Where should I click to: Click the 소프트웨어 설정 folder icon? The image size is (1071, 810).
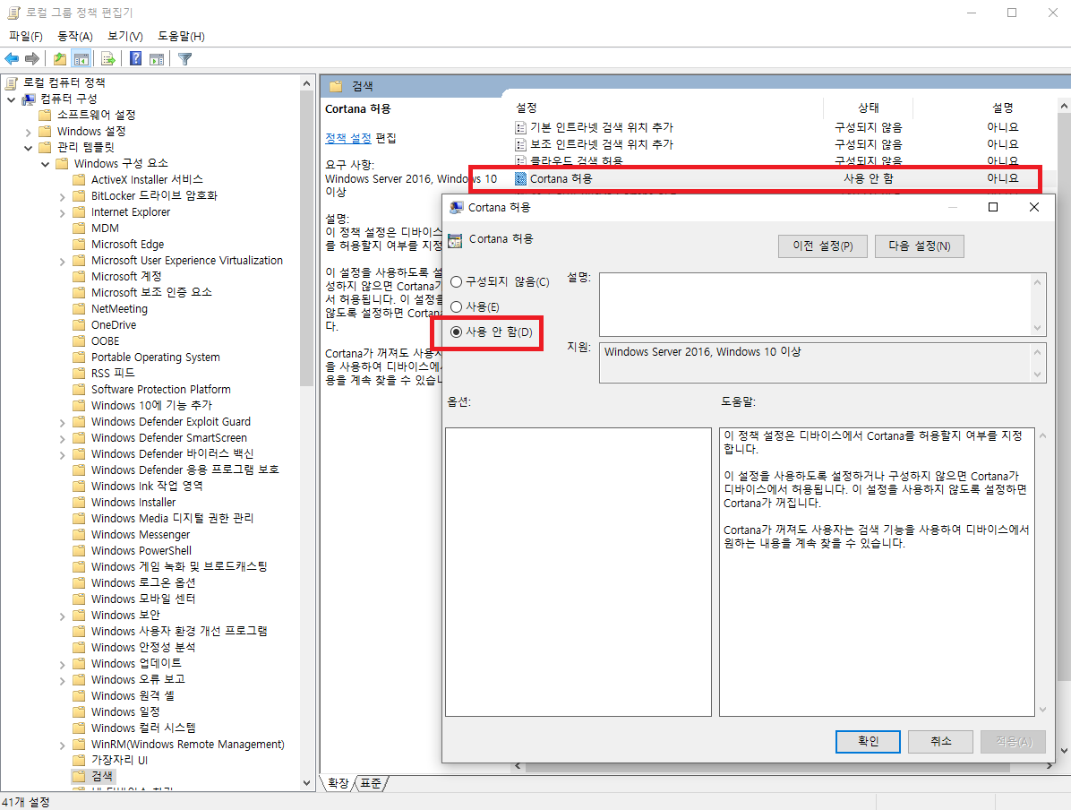45,114
